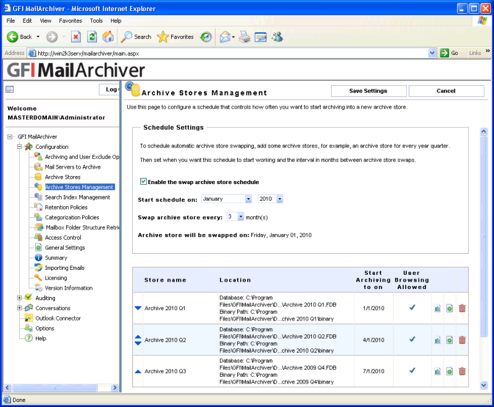Viewport: 494px width, 407px height.
Task: Open Mail Servers to Archive
Action: click(x=72, y=167)
